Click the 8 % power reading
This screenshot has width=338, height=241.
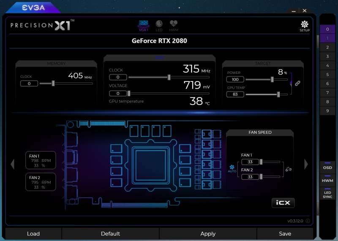282,72
